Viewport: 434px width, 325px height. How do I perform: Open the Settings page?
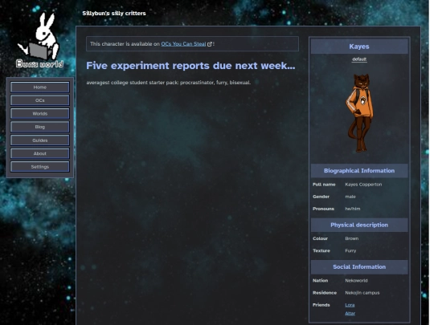click(40, 167)
